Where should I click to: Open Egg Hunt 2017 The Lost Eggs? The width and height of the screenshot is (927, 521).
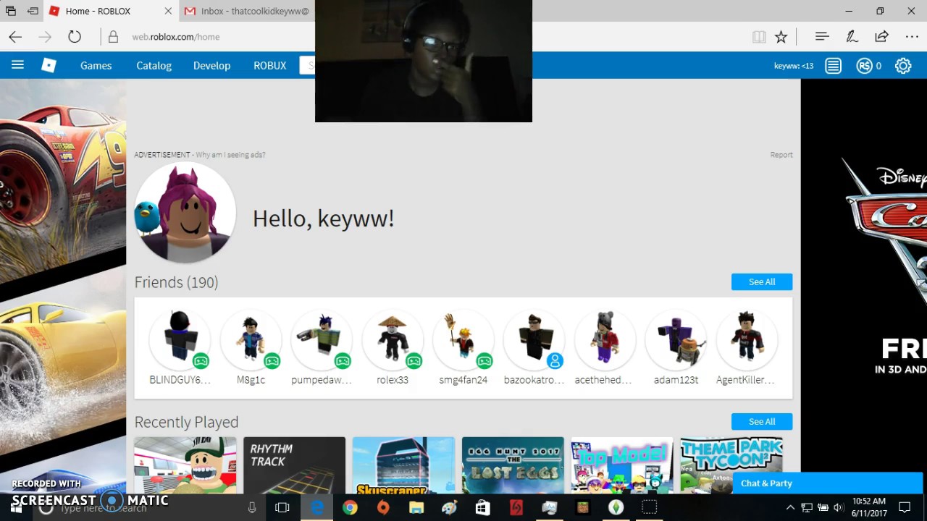click(x=513, y=465)
